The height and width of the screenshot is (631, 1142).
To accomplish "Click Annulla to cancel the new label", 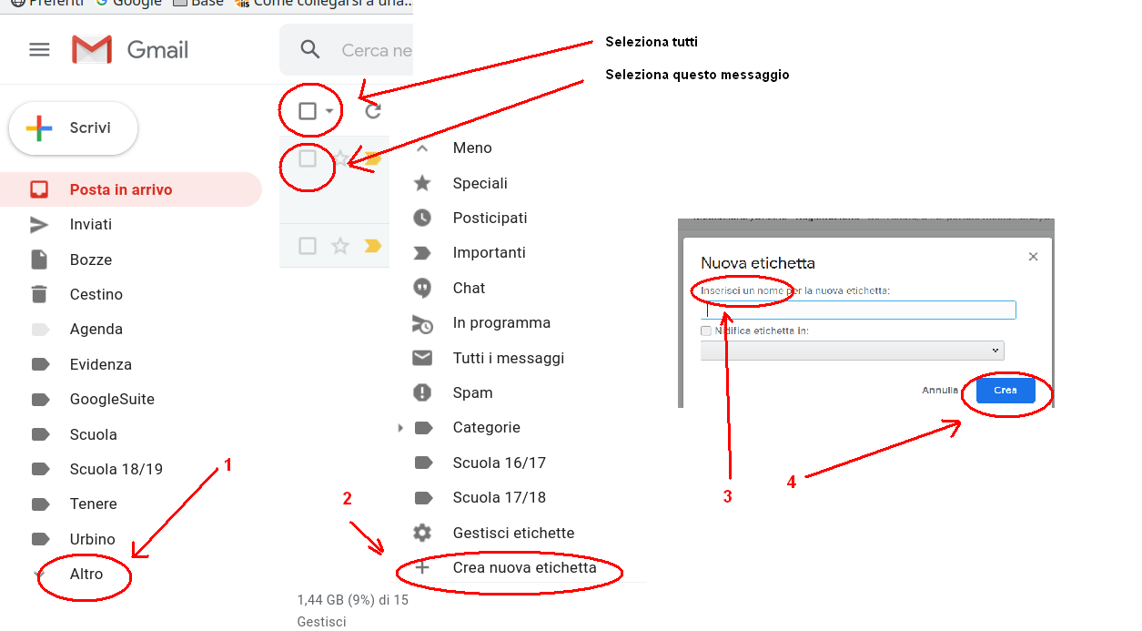I will (939, 389).
